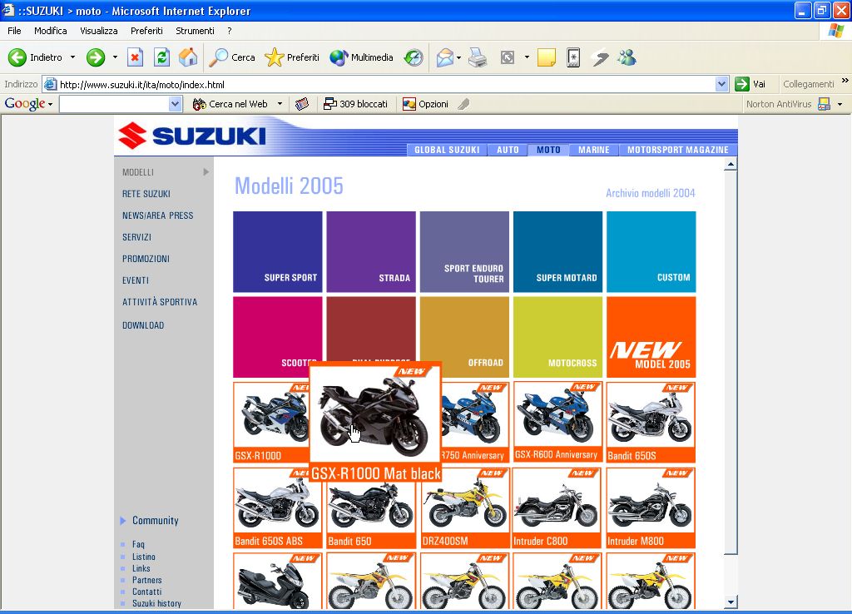The image size is (852, 614).
Task: Open the RETE SUZUKI sidebar link
Action: tap(146, 194)
